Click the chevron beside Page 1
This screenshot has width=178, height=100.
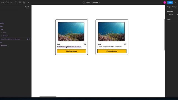click(29, 7)
